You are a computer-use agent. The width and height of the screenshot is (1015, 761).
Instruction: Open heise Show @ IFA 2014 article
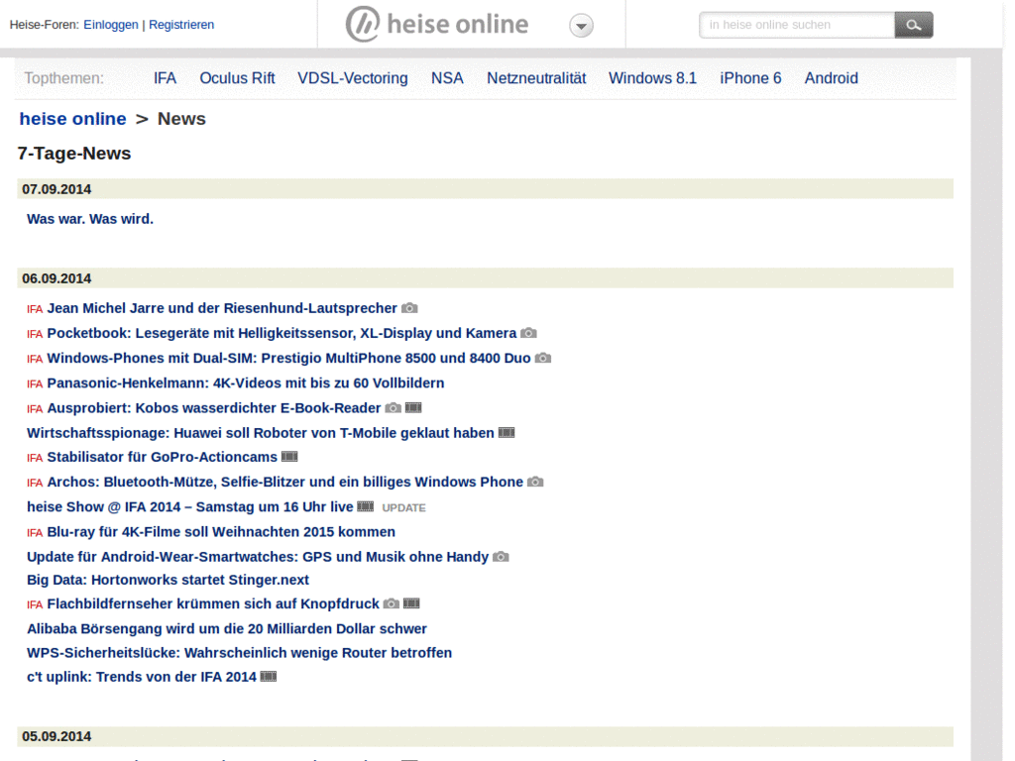(x=189, y=506)
